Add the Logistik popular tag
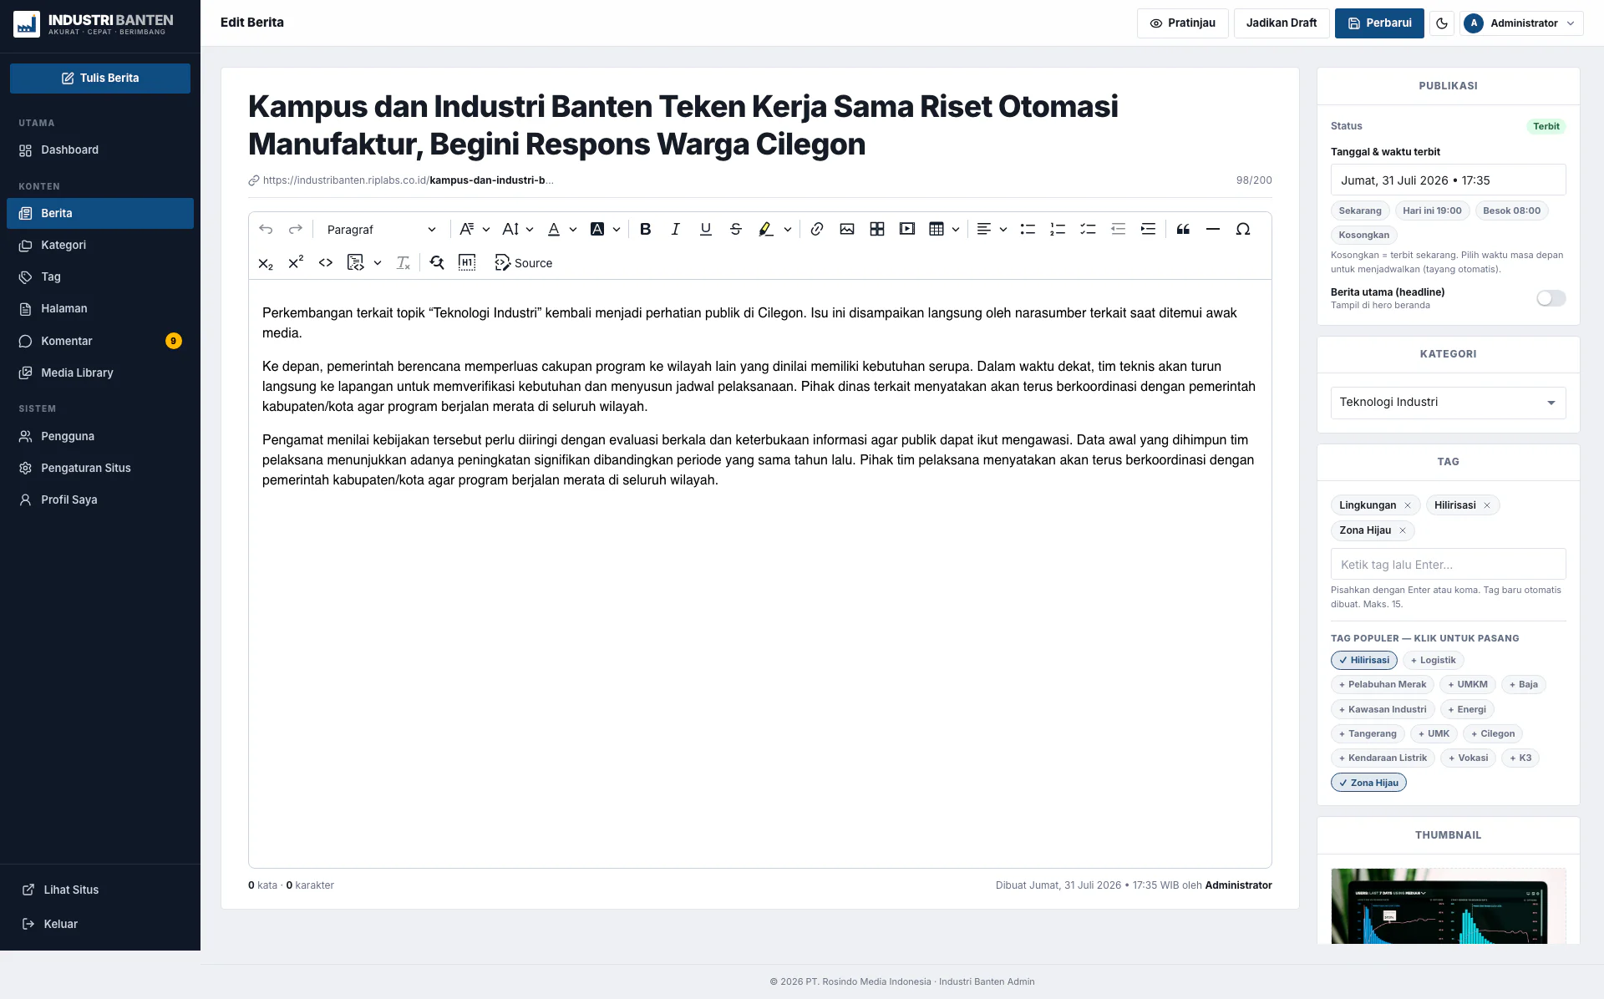 click(1433, 660)
